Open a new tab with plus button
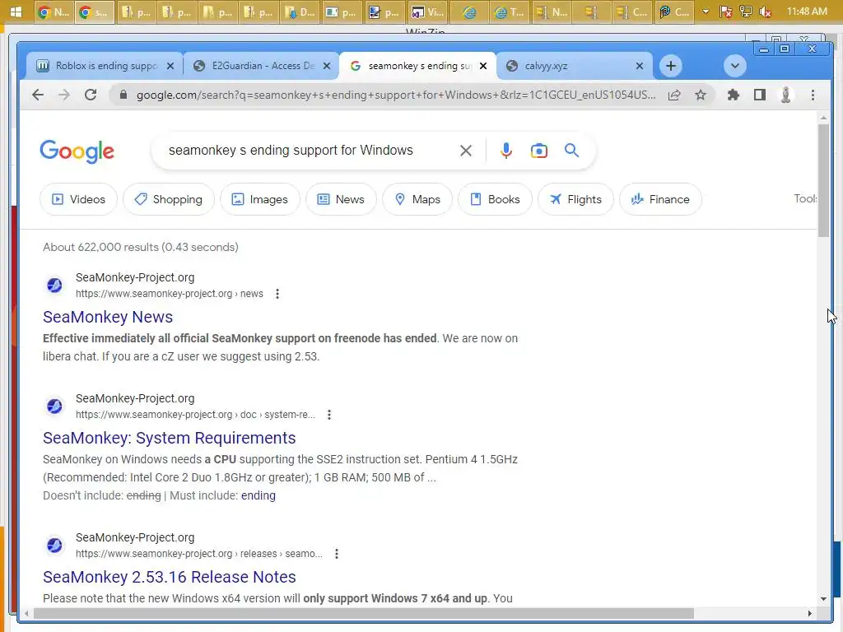843x632 pixels. (670, 66)
